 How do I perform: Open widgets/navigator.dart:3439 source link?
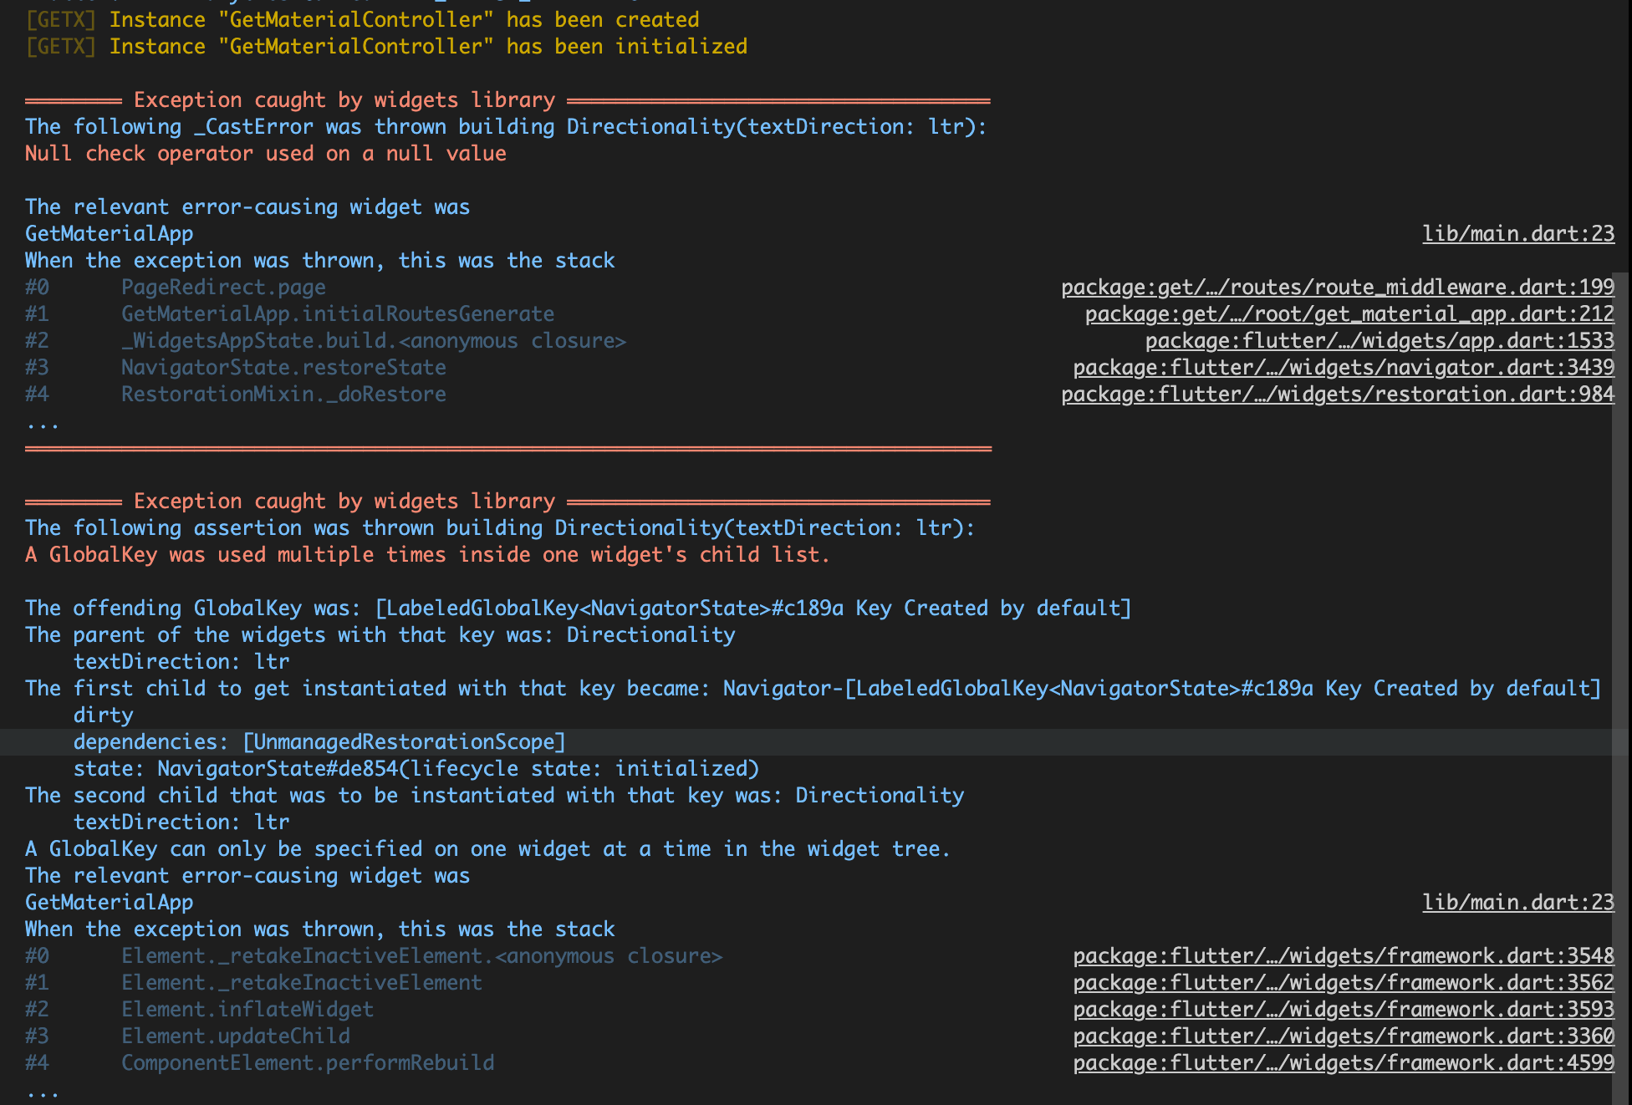coord(1342,367)
